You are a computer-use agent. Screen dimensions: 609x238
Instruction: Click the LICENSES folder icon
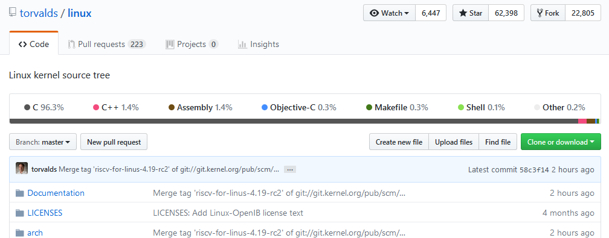pyautogui.click(x=20, y=213)
